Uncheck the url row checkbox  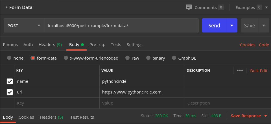[10, 92]
